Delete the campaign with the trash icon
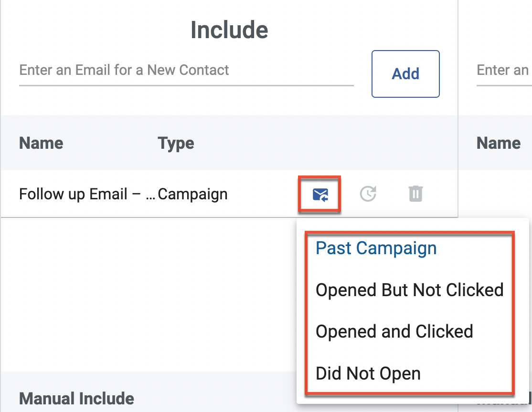Viewport: 532px width, 412px height. (415, 194)
